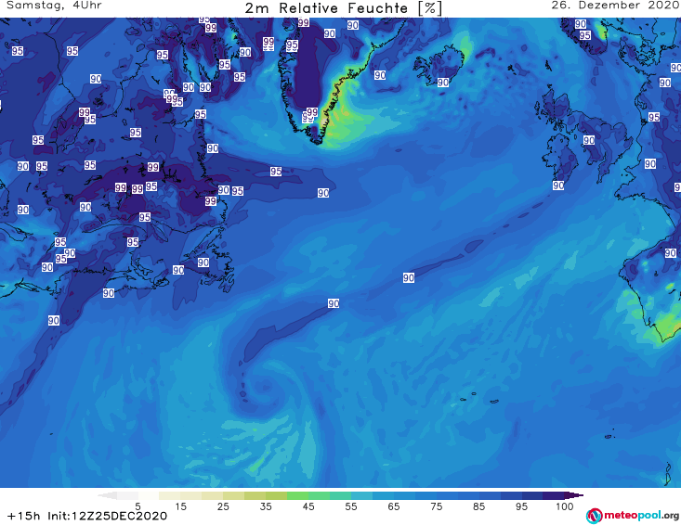Pick the olive legend swatch right of 35

click(276, 495)
